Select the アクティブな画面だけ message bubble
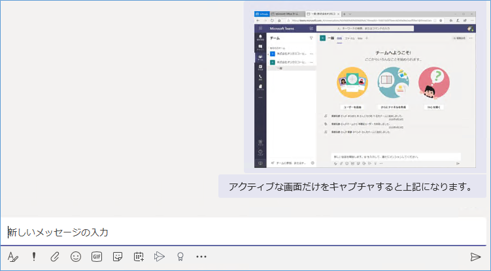491x271 pixels. click(x=349, y=187)
